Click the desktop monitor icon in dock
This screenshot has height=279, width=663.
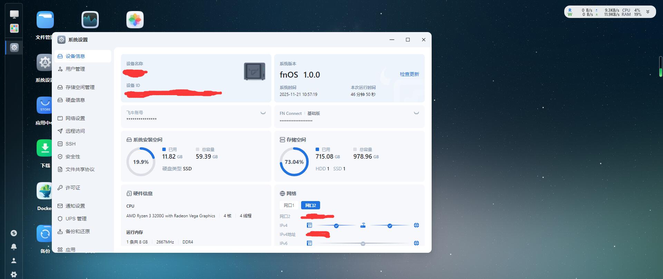pos(14,14)
